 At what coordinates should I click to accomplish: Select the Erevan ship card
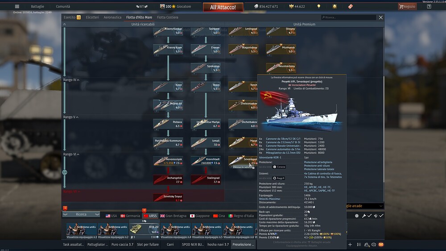coord(206,49)
